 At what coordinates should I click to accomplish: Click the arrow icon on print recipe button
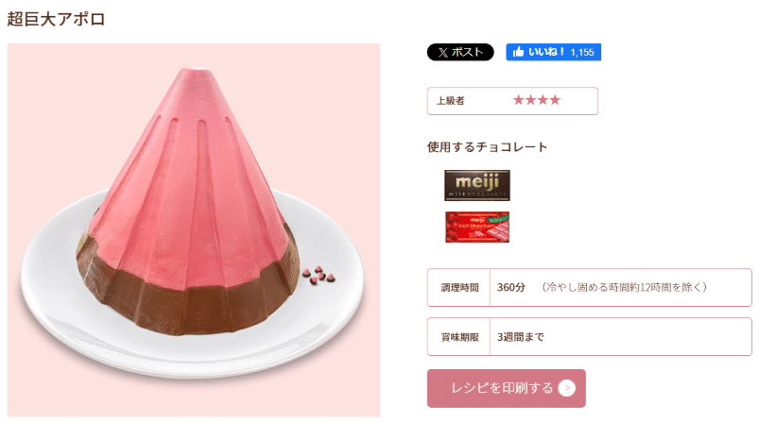[567, 388]
